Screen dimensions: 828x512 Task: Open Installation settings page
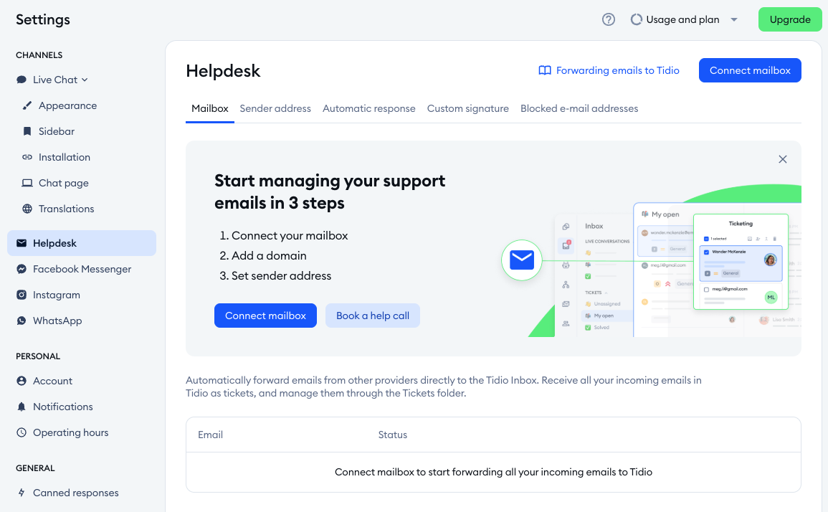65,157
